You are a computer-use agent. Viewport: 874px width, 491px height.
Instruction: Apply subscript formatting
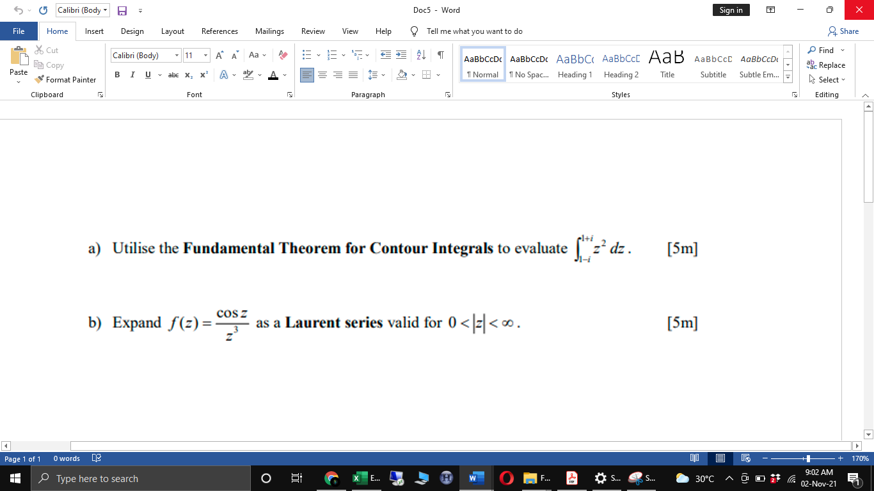[x=189, y=75]
